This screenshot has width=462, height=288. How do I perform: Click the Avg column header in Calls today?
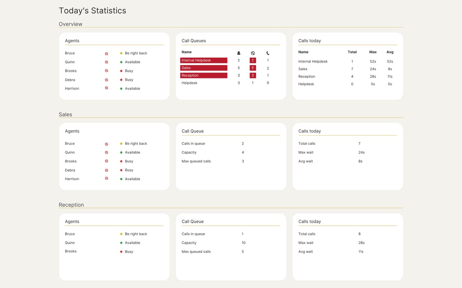(x=390, y=52)
